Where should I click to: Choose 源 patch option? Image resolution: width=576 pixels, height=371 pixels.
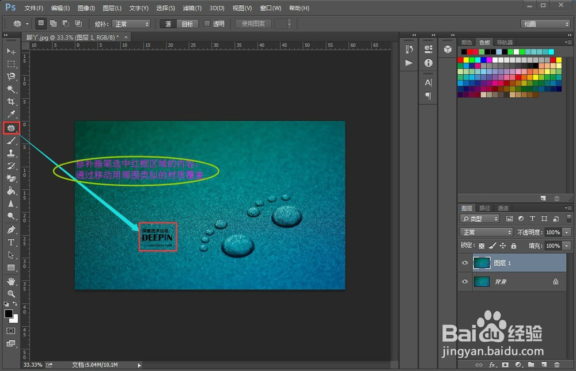pyautogui.click(x=168, y=24)
